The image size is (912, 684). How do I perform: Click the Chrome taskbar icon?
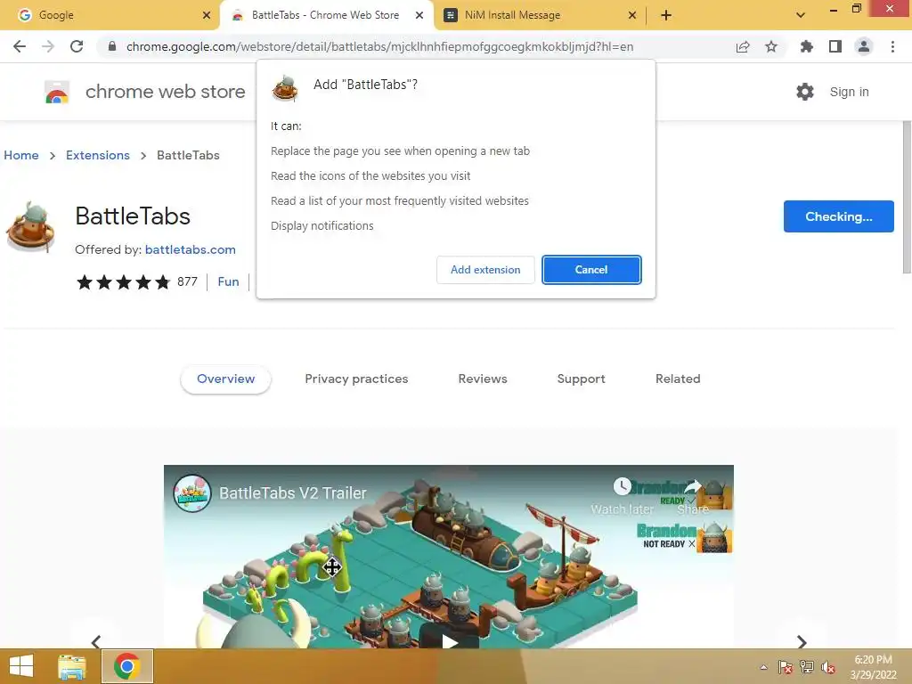(x=127, y=666)
